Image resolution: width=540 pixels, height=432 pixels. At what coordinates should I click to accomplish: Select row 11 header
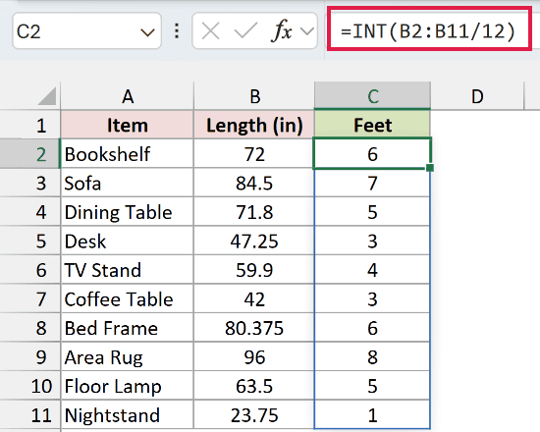[30, 414]
